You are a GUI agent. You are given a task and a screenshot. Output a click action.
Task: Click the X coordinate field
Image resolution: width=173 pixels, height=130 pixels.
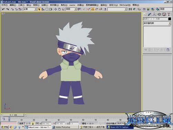46,123
